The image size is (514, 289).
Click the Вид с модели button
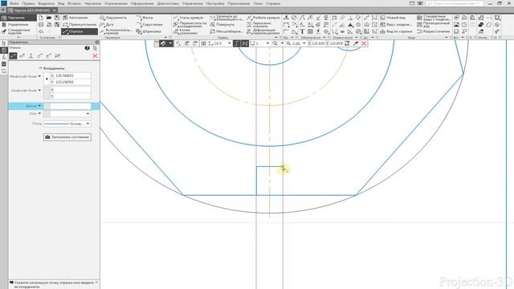pyautogui.click(x=396, y=25)
